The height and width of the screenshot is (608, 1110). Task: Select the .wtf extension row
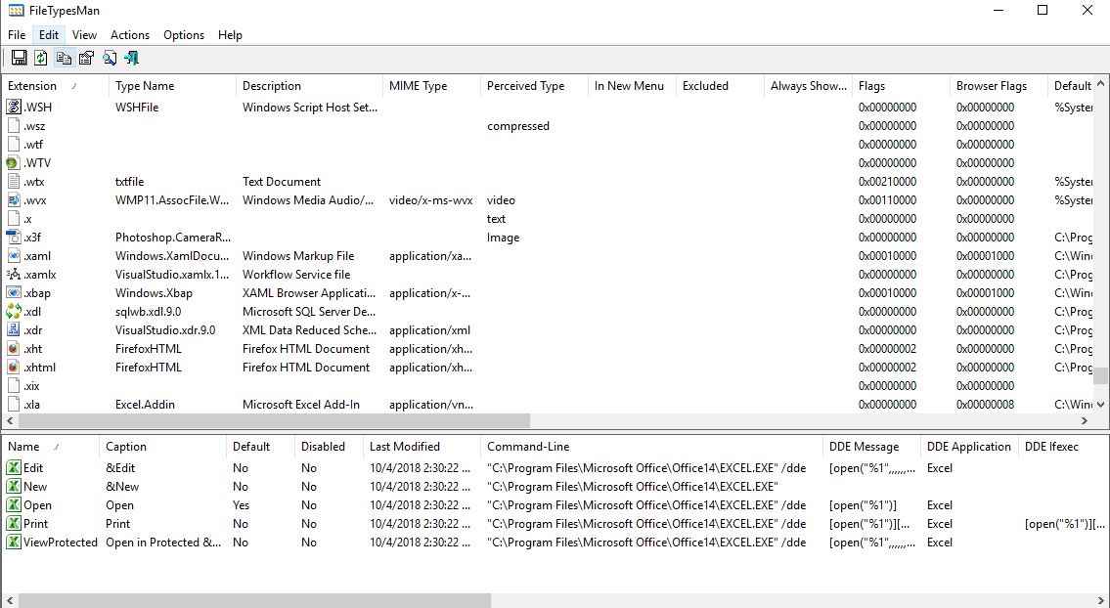548,145
